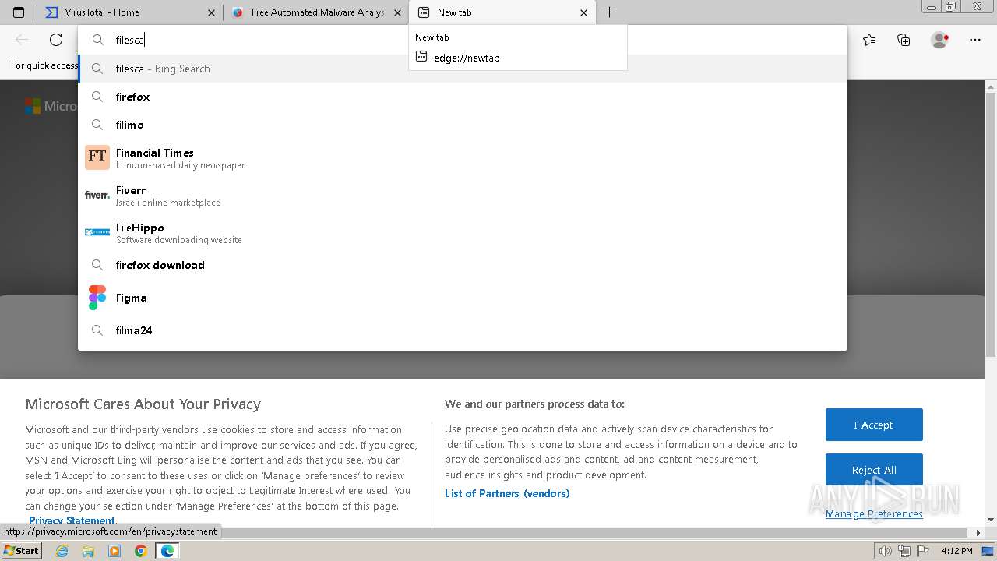Choose the firefox search suggestion
The width and height of the screenshot is (997, 561).
(463, 97)
